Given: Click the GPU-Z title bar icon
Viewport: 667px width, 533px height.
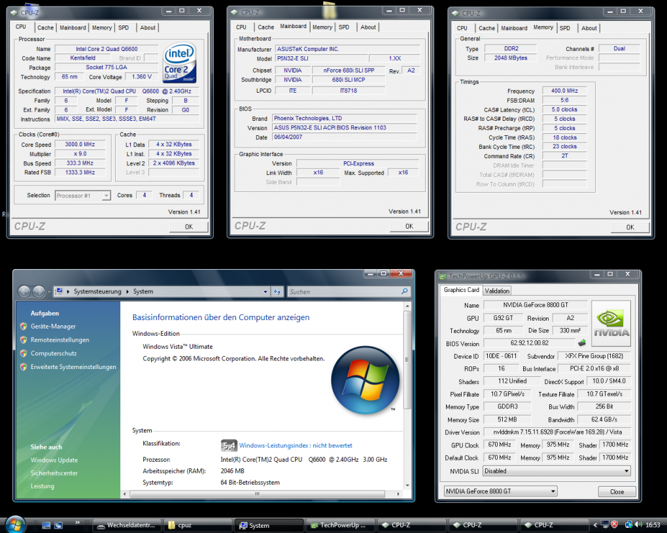Looking at the screenshot, I should click(x=443, y=276).
